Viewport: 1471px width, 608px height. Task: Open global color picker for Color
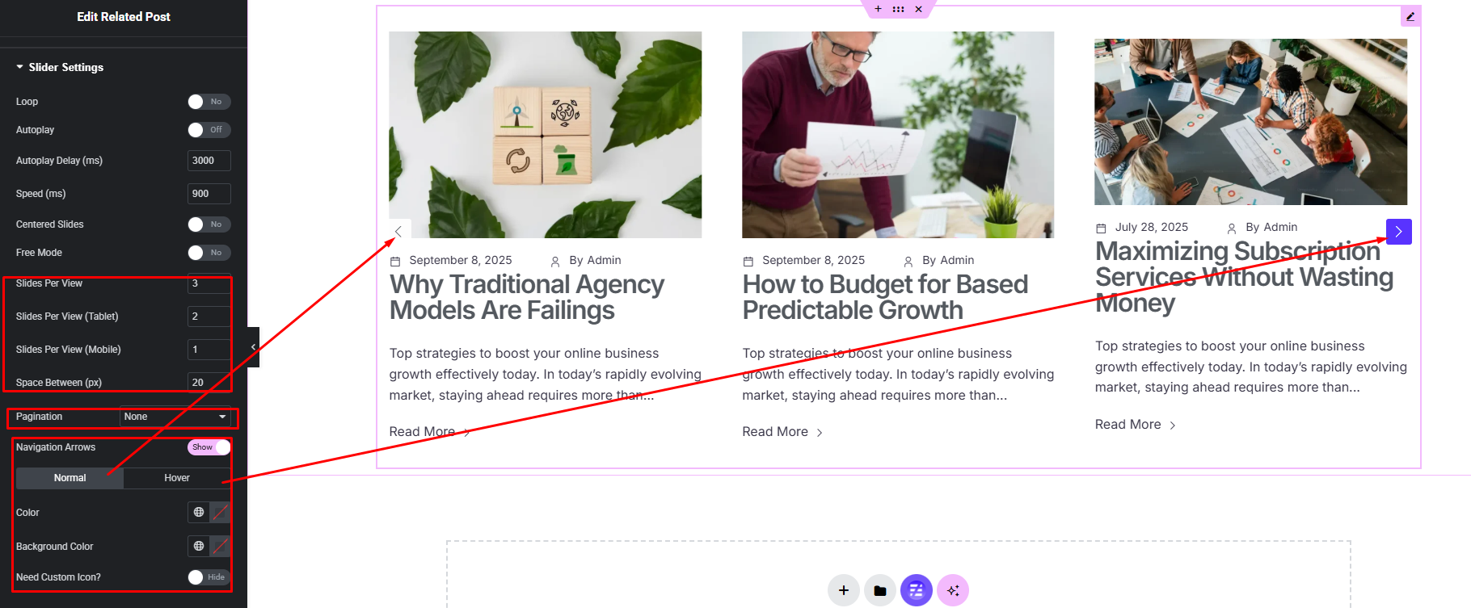pos(199,512)
